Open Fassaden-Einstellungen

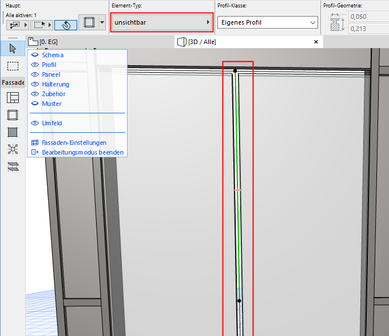pyautogui.click(x=74, y=143)
